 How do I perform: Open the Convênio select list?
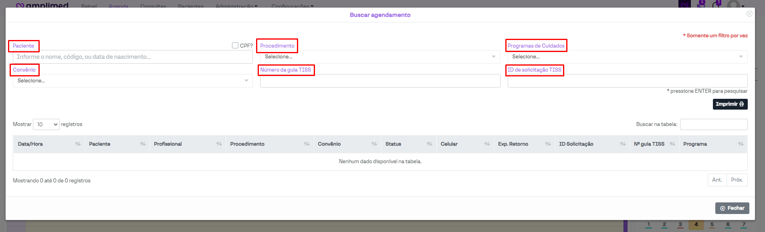click(x=132, y=81)
